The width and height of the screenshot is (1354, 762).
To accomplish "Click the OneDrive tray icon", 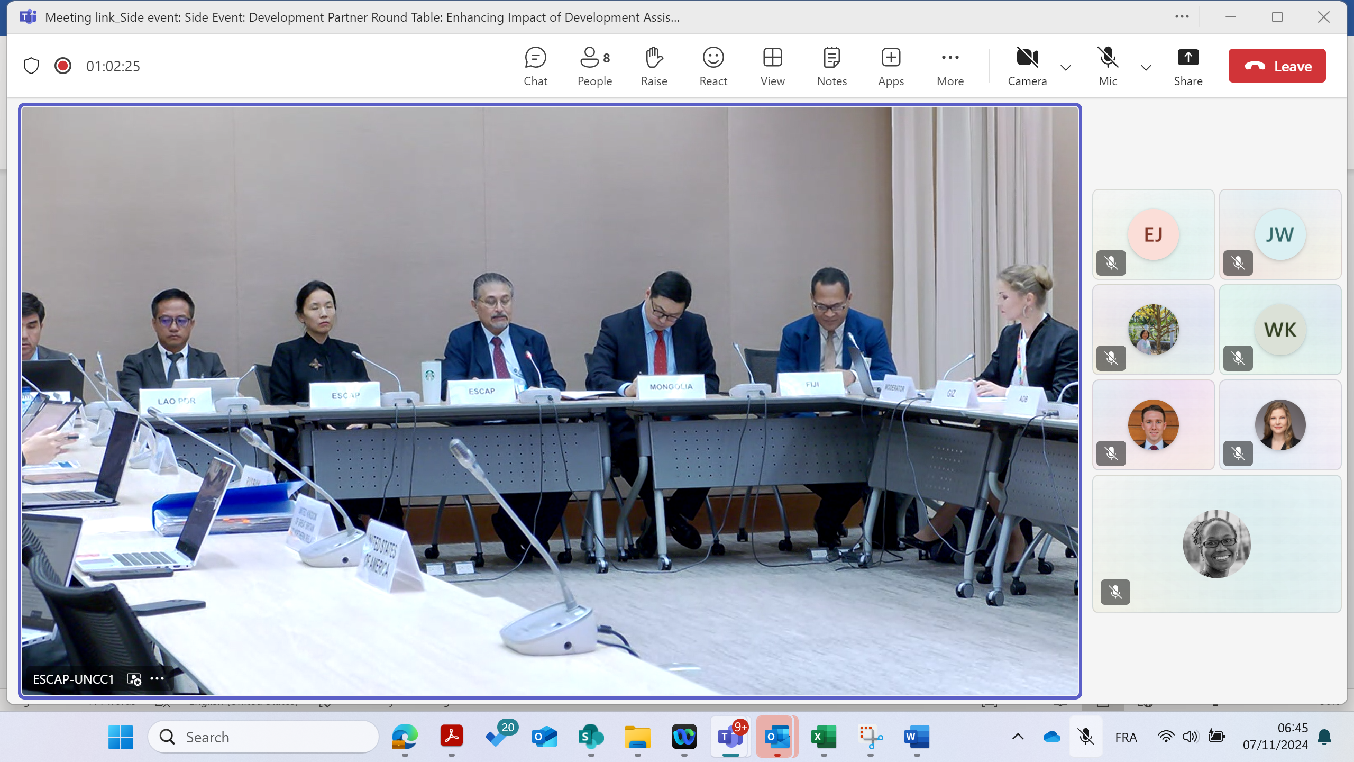I will tap(1051, 737).
